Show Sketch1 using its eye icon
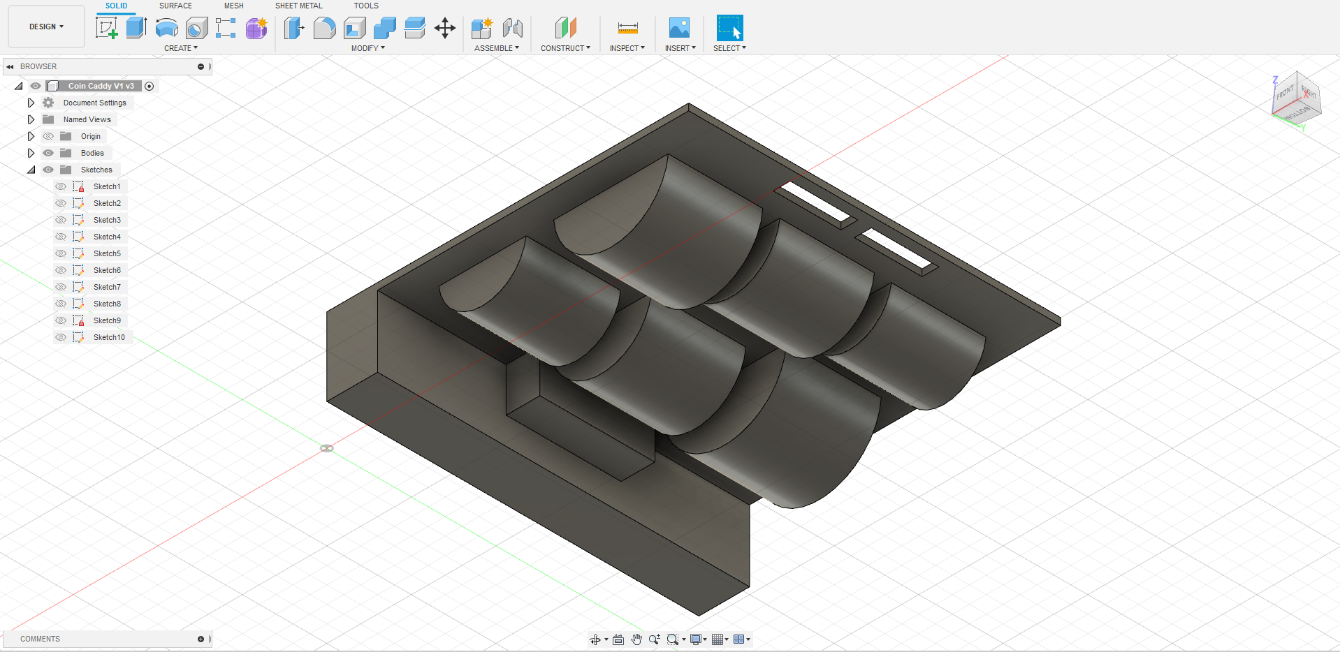The width and height of the screenshot is (1340, 652). pos(61,186)
